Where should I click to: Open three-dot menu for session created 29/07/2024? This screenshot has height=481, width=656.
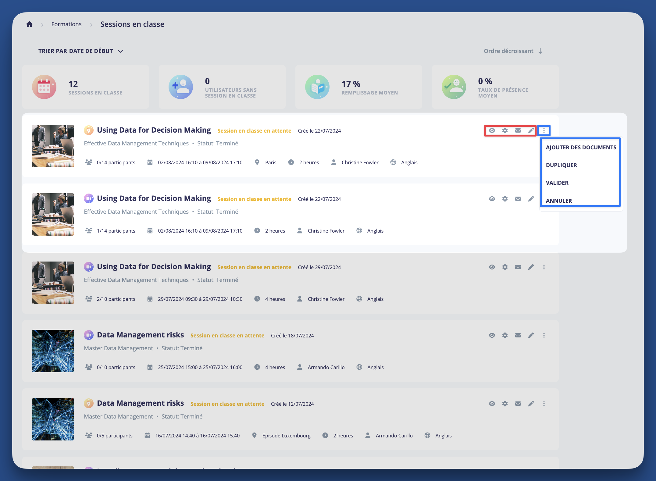pyautogui.click(x=544, y=267)
